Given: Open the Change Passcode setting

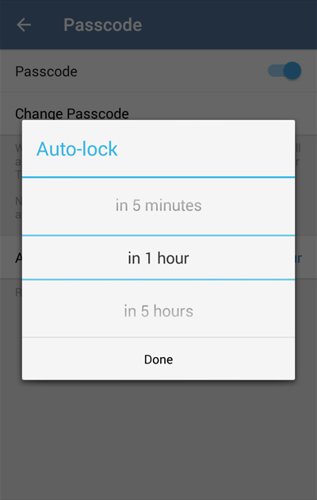Looking at the screenshot, I should [72, 113].
